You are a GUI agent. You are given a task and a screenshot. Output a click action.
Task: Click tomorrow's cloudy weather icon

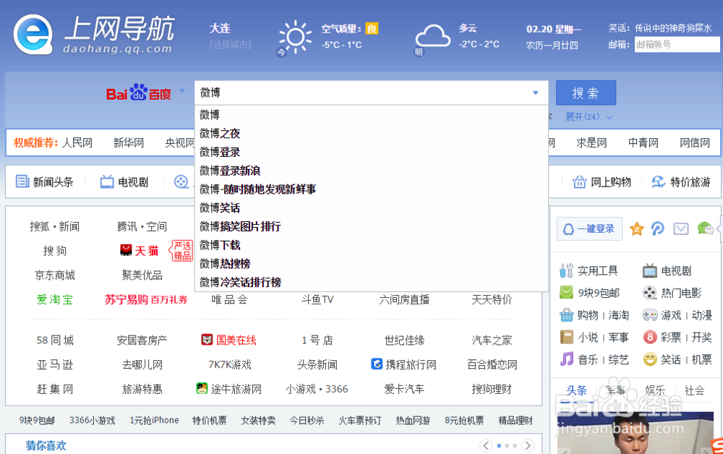pos(432,37)
